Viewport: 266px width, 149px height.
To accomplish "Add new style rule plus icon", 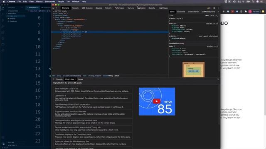I will [x=216, y=16].
